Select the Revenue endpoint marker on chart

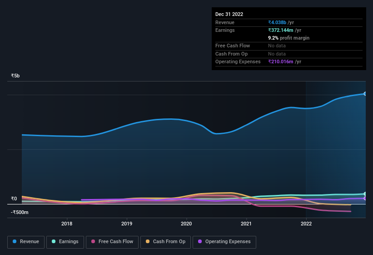365,94
